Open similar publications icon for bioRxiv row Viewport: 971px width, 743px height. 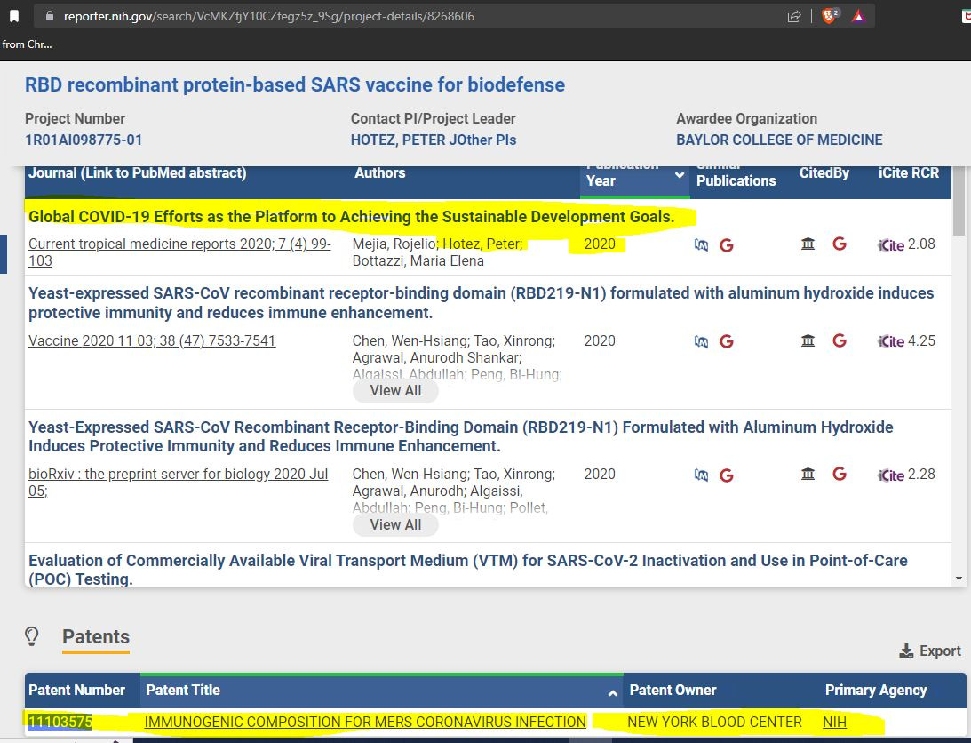[x=701, y=475]
